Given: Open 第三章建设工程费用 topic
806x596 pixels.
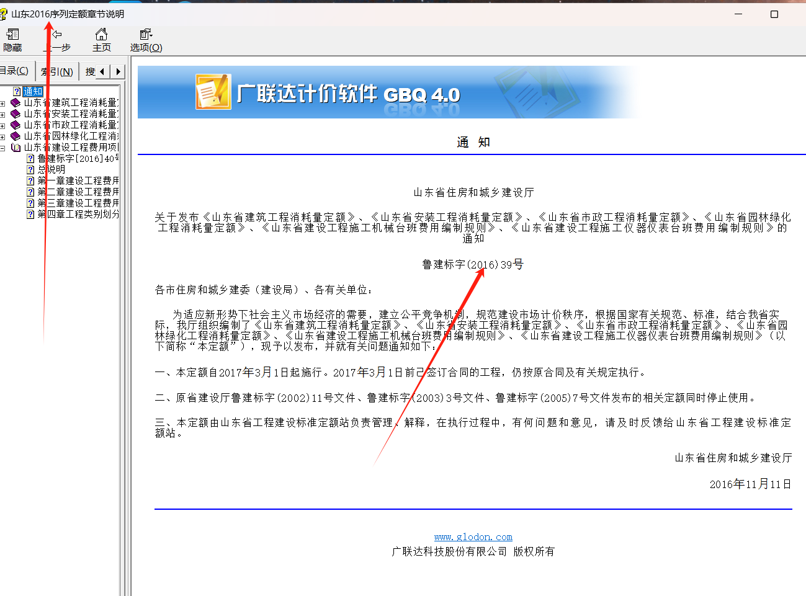Looking at the screenshot, I should (78, 203).
